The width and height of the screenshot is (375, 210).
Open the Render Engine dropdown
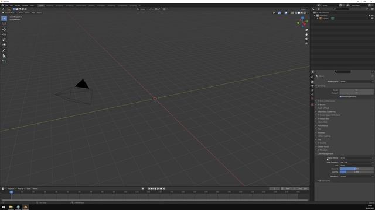click(357, 82)
